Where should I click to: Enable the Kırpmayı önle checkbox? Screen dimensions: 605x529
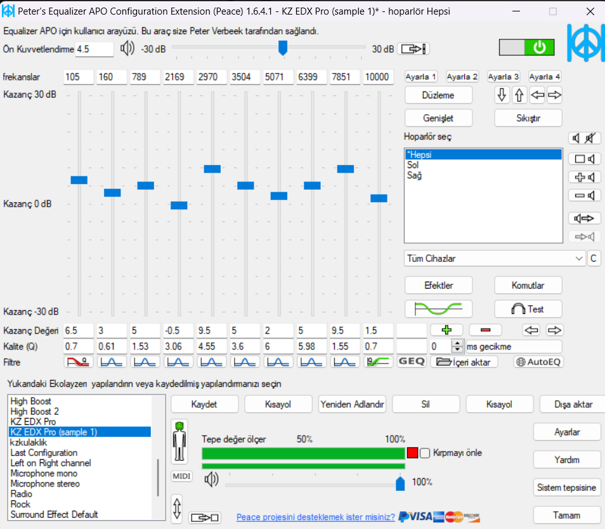click(x=425, y=453)
